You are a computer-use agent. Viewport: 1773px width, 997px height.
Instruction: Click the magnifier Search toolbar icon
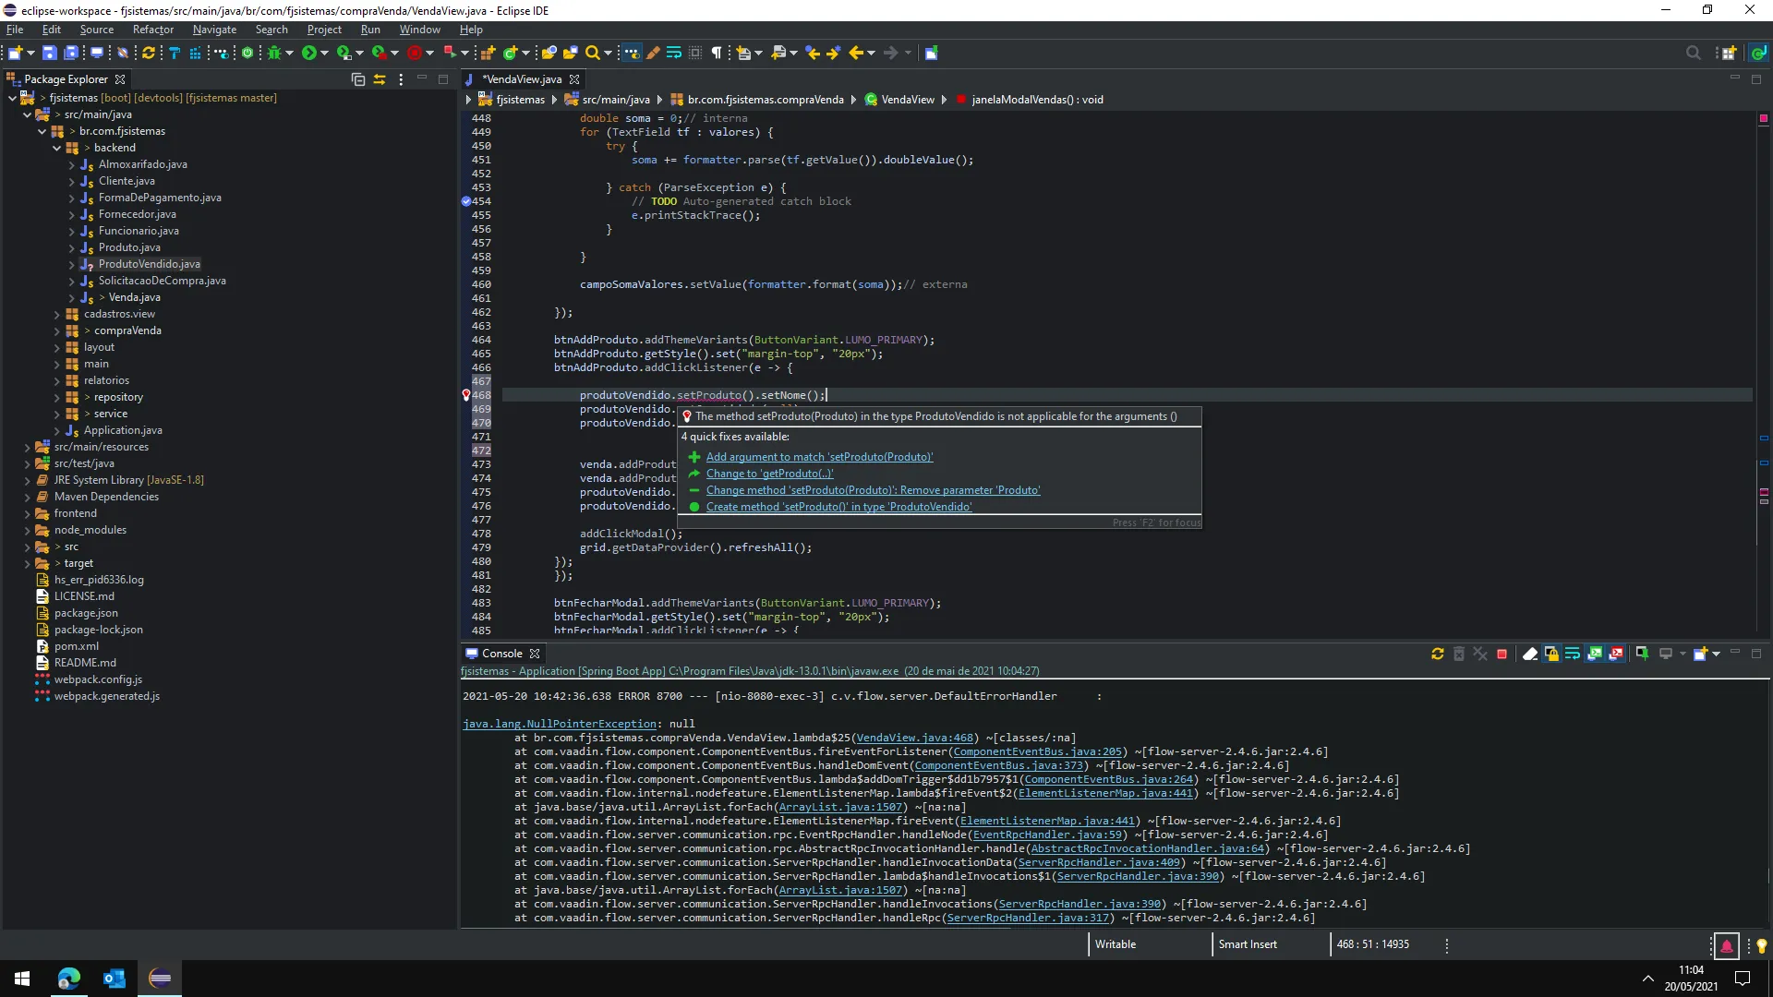click(593, 53)
